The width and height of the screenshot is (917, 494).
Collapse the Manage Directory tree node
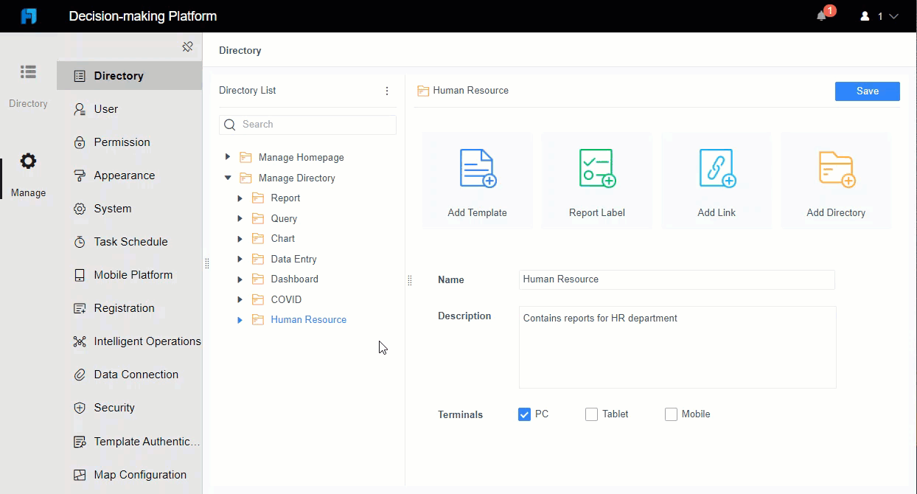click(x=227, y=177)
